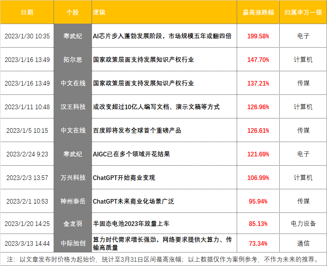Image resolution: width=327 pixels, height=266 pixels.
Task: Click the stock name 拓尔思
Action: pyautogui.click(x=73, y=60)
